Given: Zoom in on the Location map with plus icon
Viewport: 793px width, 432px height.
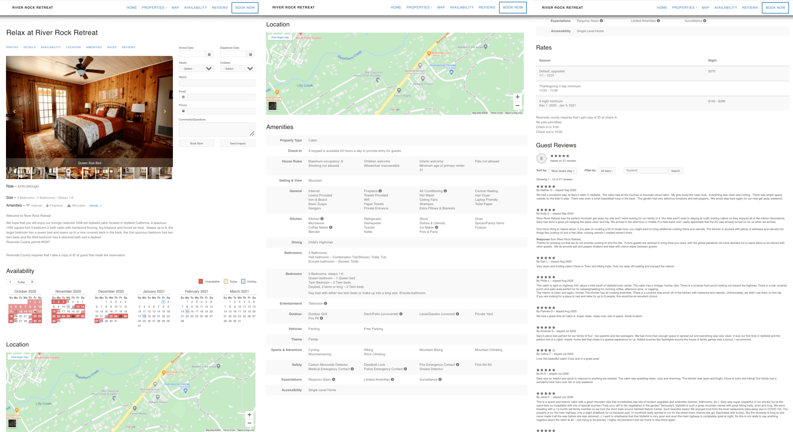Looking at the screenshot, I should point(517,97).
